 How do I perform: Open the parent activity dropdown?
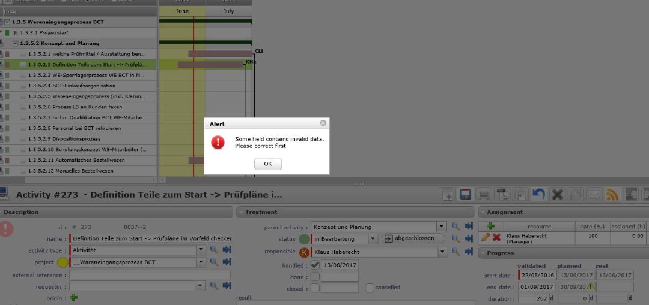click(442, 227)
